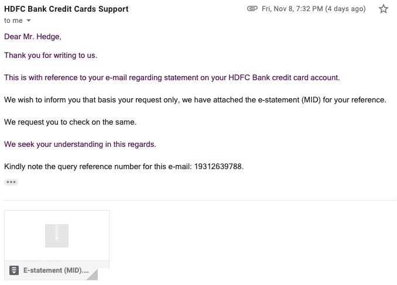Click the '(4 days ago)' relative time
The width and height of the screenshot is (397, 285).
pos(348,9)
